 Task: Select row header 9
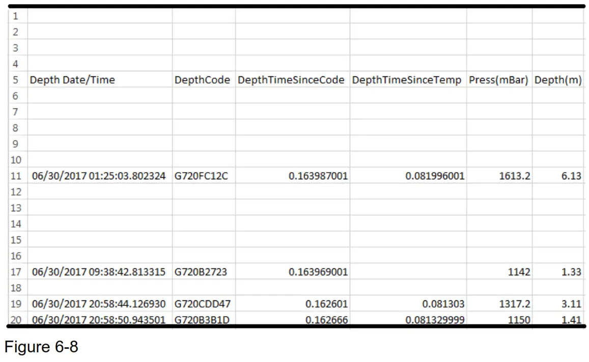pos(18,144)
